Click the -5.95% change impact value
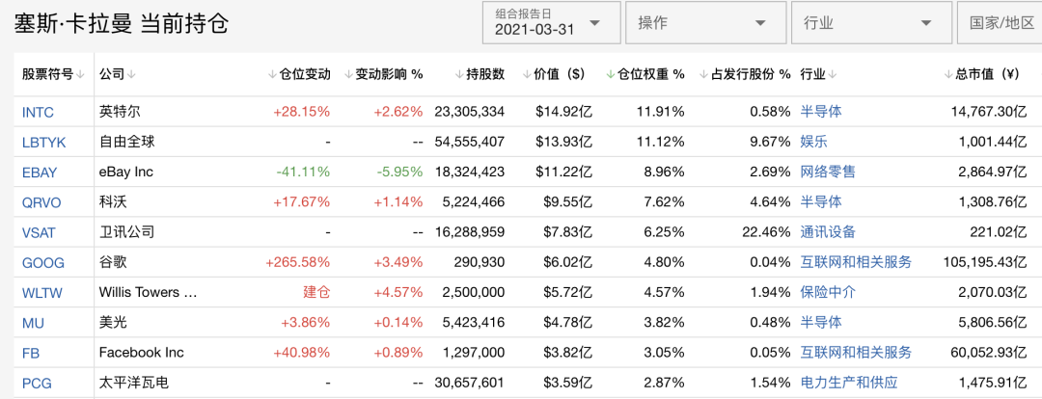1042x399 pixels. pos(399,172)
